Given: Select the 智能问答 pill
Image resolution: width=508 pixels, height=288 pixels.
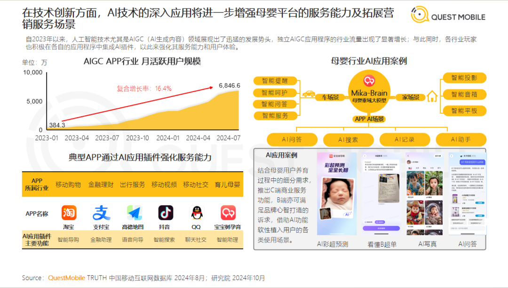Looking at the screenshot, I should coord(275,104).
